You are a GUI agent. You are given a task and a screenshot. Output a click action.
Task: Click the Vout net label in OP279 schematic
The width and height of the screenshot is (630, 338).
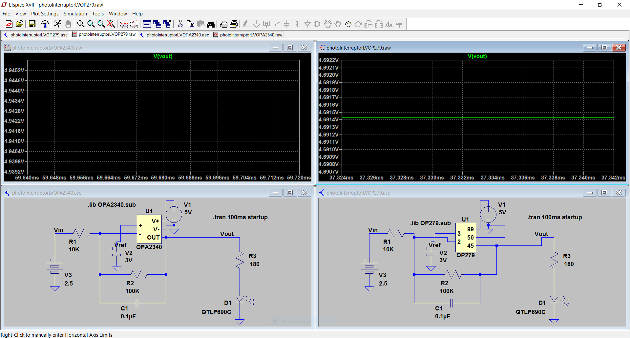541,234
